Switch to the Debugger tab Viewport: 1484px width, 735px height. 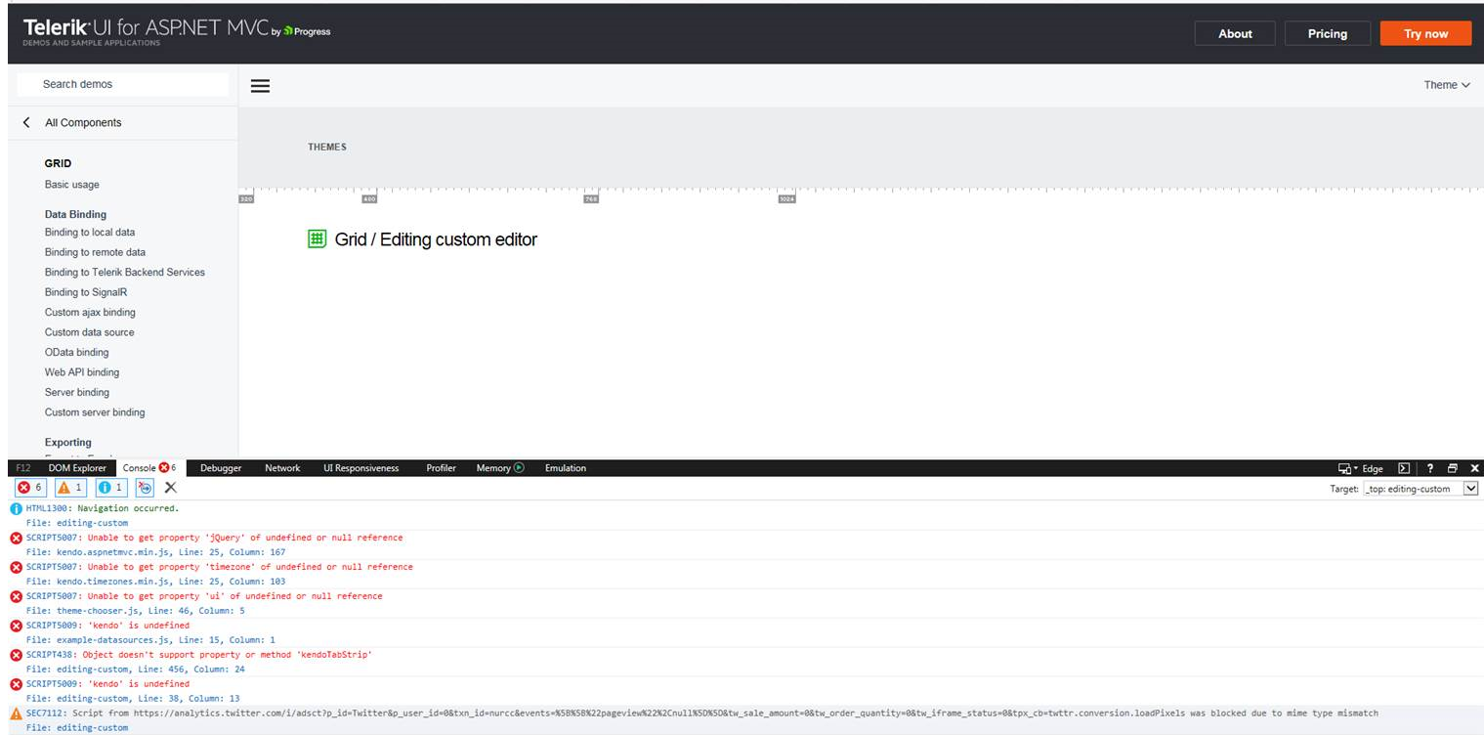[x=221, y=468]
